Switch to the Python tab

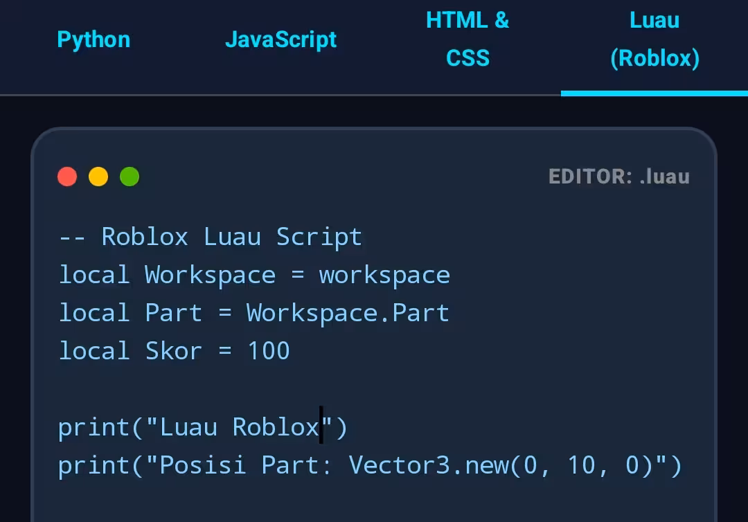coord(93,39)
